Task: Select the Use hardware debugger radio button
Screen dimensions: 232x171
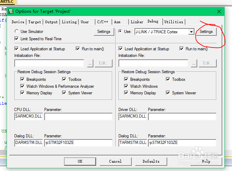Action: pos(120,31)
